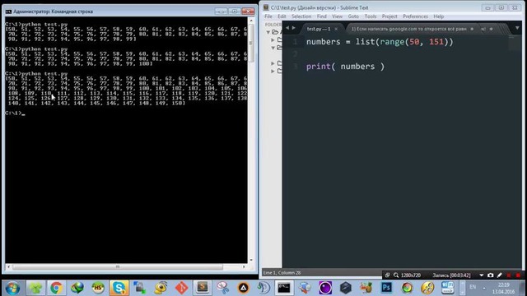Screen dimensions: 527x296
Task: Click the 1280x720 resolution label
Action: pyautogui.click(x=411, y=275)
